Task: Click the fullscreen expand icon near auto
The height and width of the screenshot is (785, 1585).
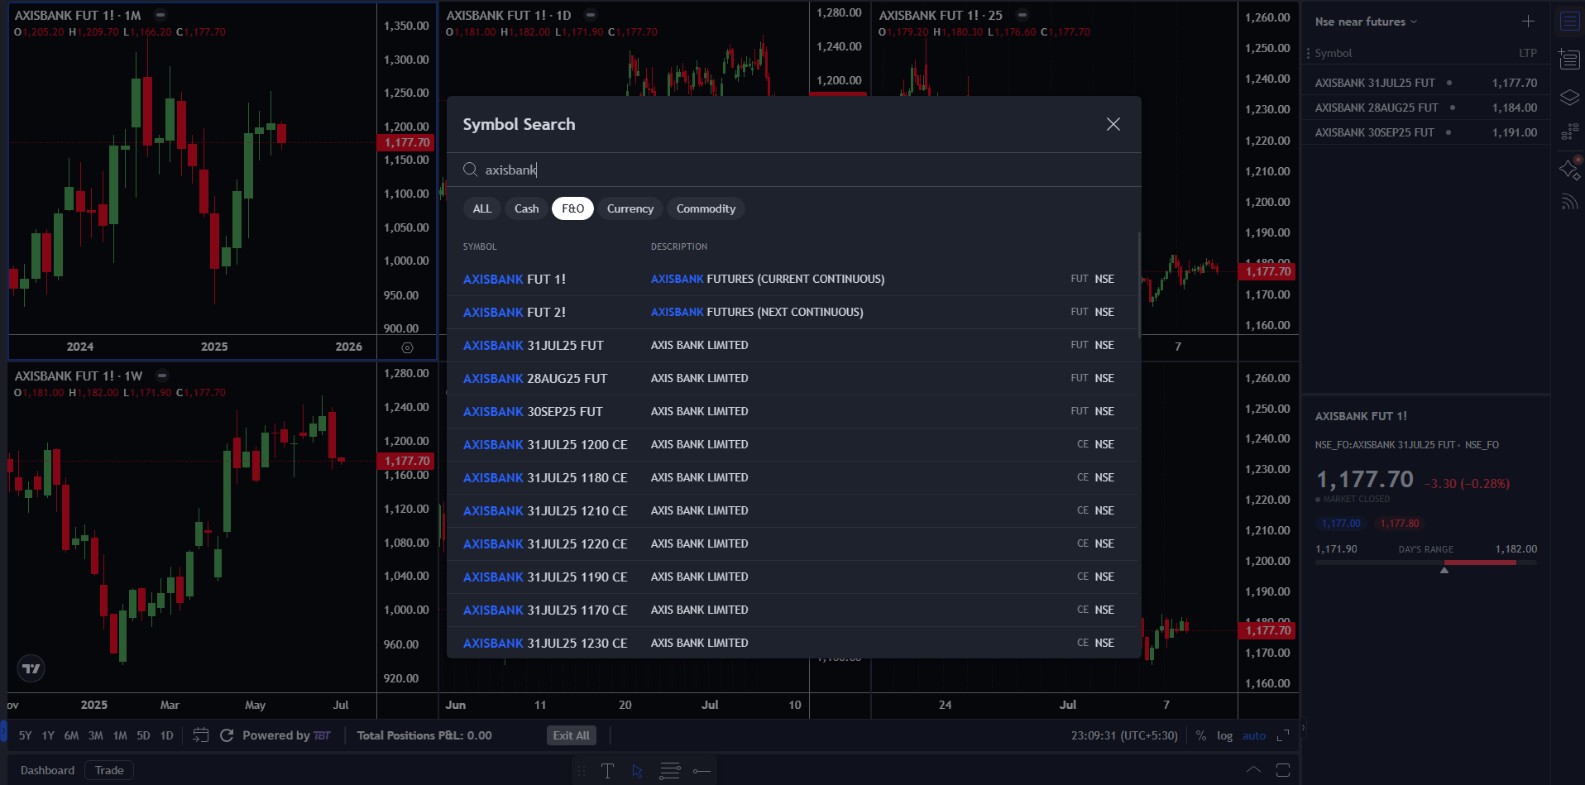Action: pyautogui.click(x=1283, y=735)
